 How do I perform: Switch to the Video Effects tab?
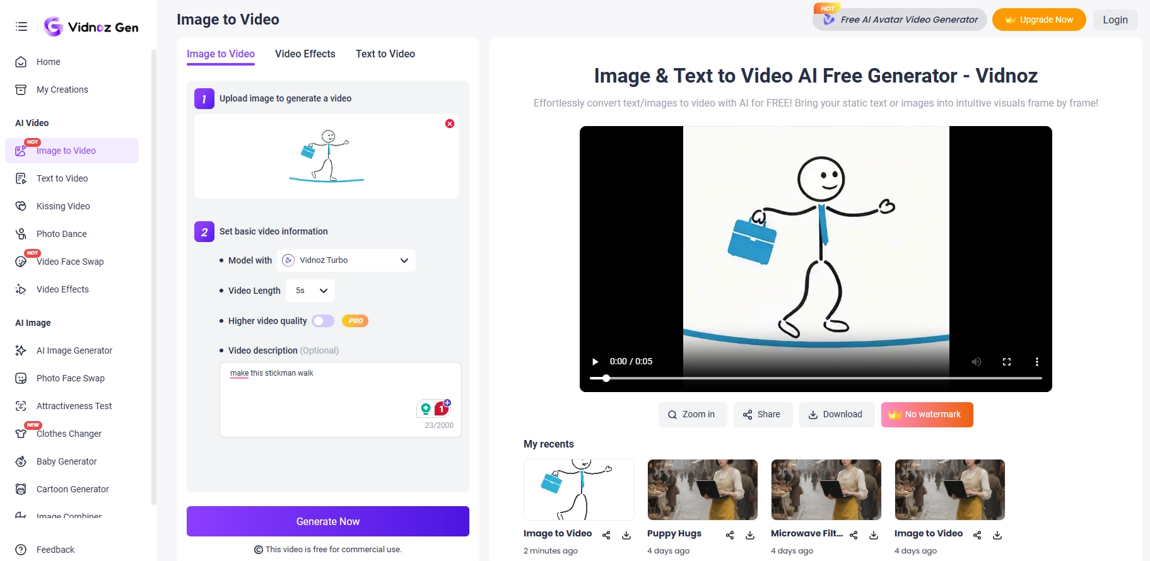click(305, 54)
